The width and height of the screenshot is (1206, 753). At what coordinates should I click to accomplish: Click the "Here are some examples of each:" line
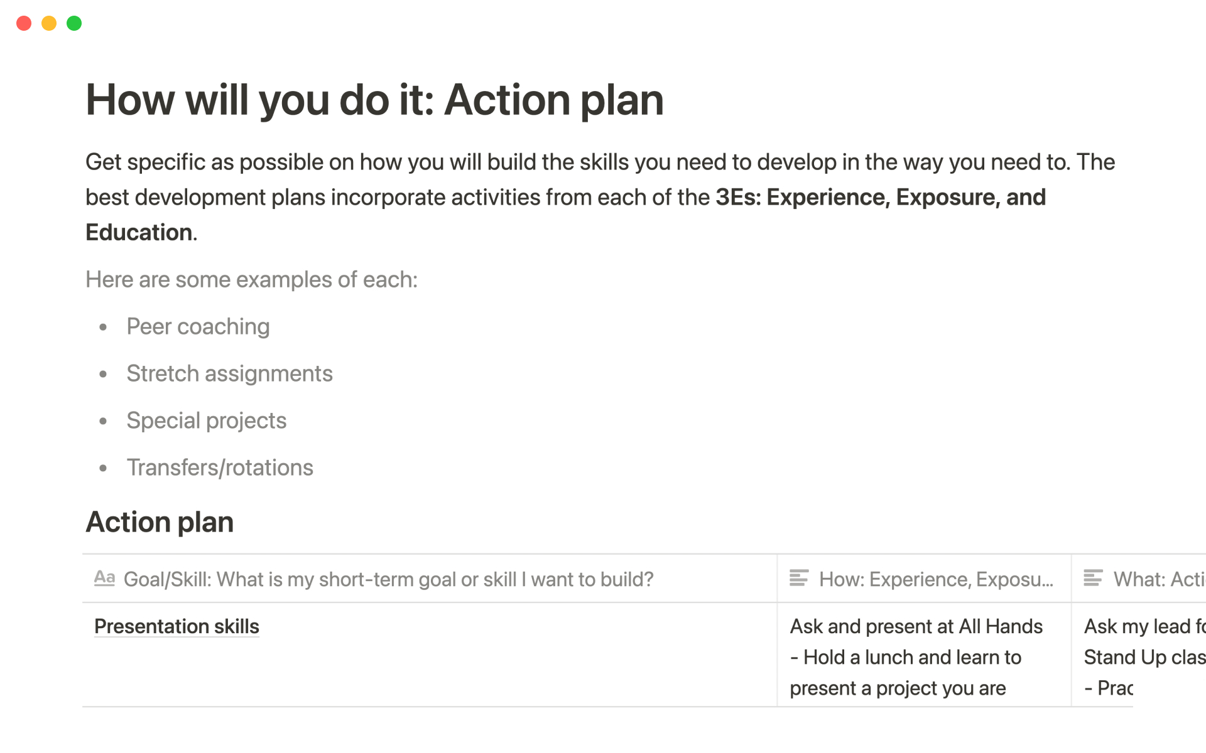tap(251, 279)
